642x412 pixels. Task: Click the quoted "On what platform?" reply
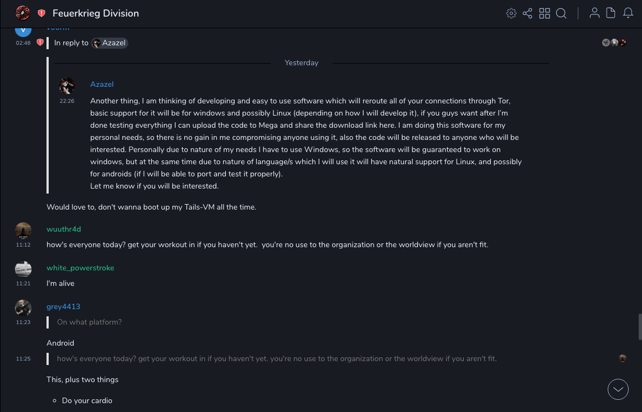coord(90,322)
